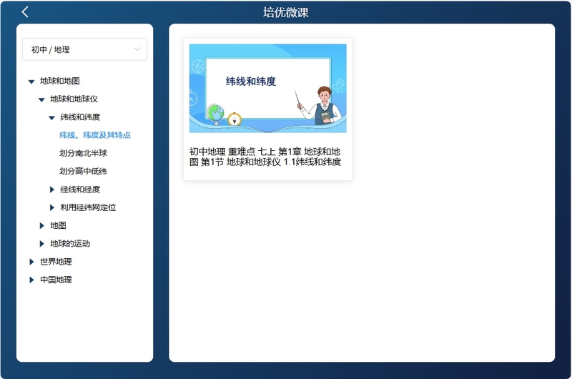
Task: Select 划分高中低纬 topic
Action: tap(83, 171)
